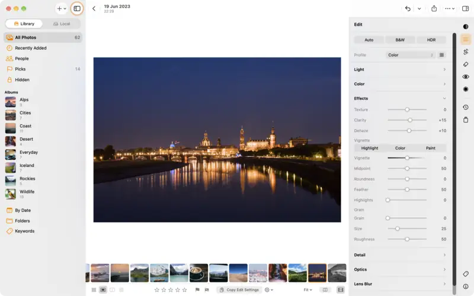Rate photo with the first star
474x296 pixels.
(156, 289)
